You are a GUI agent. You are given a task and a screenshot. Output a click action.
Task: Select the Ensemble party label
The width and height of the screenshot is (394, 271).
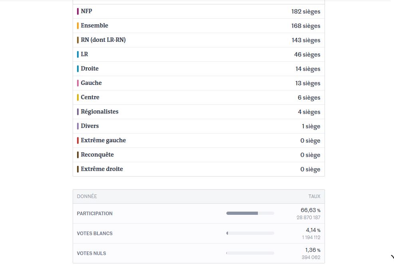tap(94, 26)
